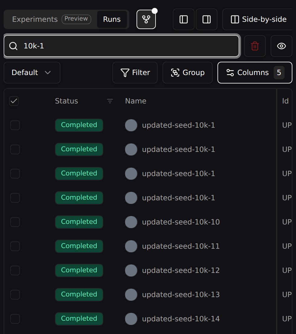Open the Filter options
Image resolution: width=296 pixels, height=334 pixels.
click(x=135, y=73)
